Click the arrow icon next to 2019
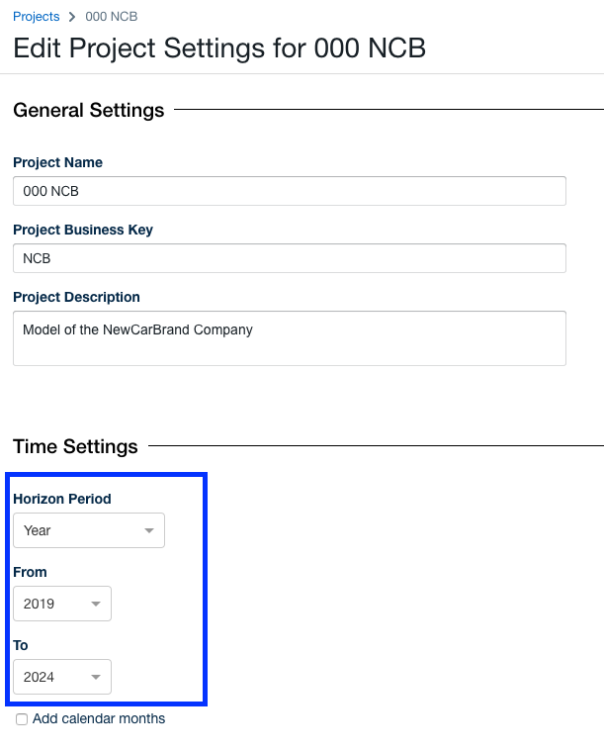 96,605
